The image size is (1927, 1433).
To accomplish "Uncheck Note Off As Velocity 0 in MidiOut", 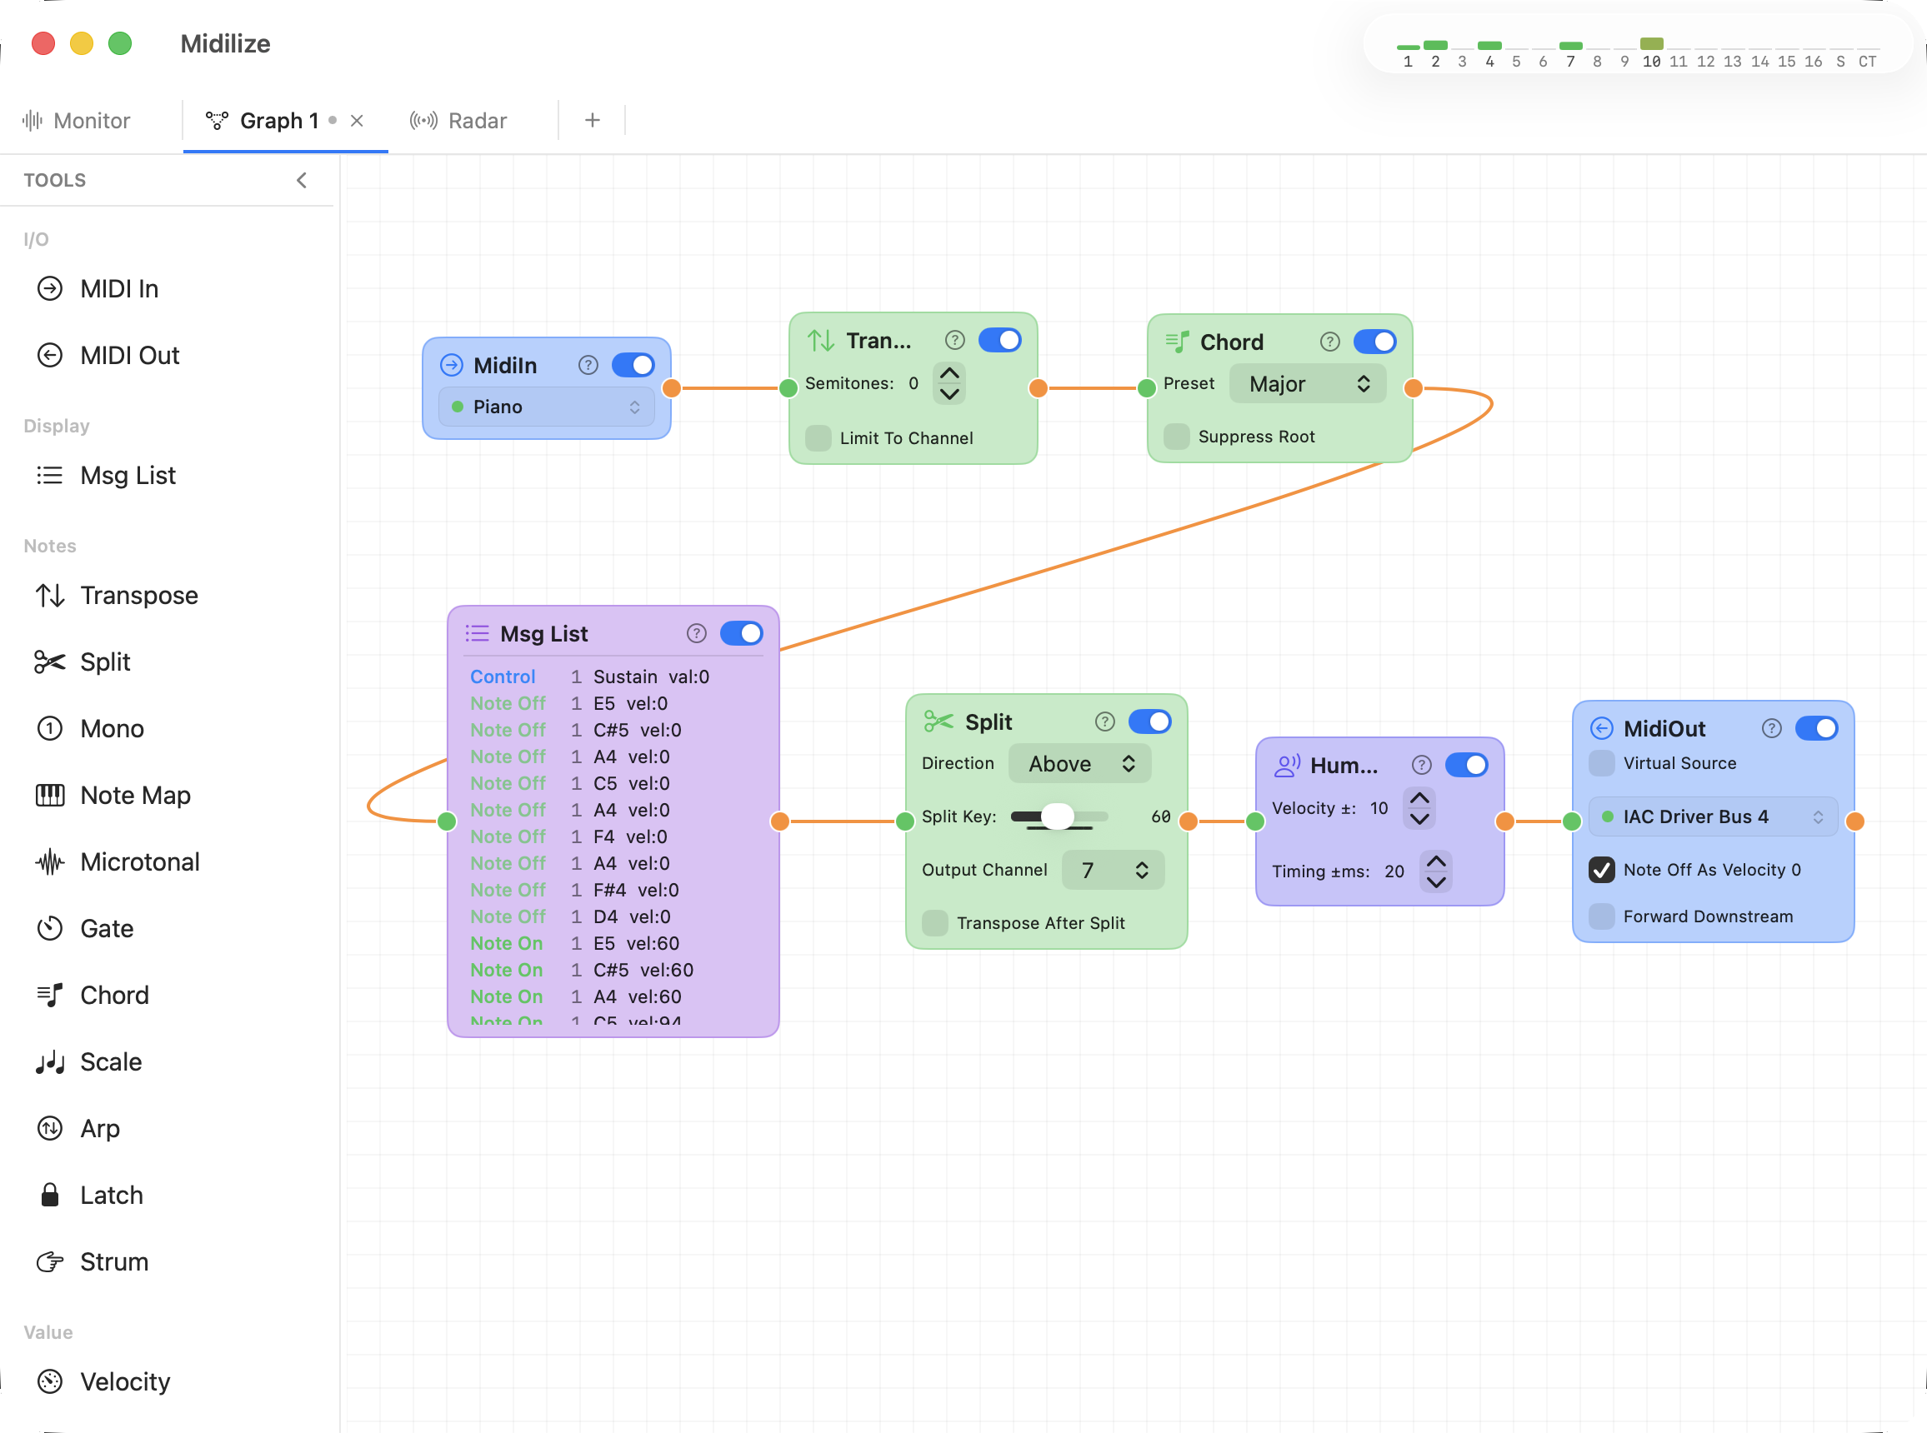I will tap(1601, 869).
